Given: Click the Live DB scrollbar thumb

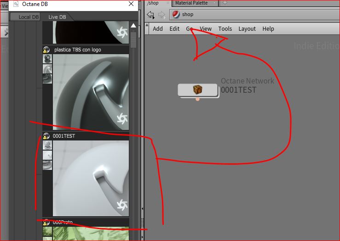Looking at the screenshot, I should pos(133,40).
